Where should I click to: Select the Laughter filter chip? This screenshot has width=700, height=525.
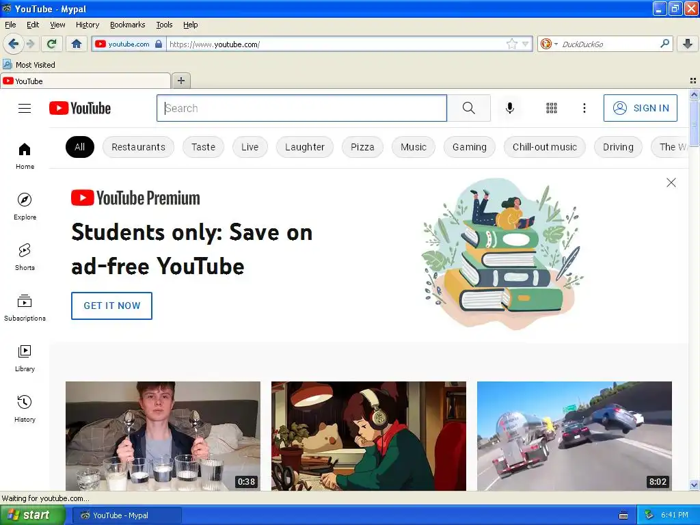304,147
